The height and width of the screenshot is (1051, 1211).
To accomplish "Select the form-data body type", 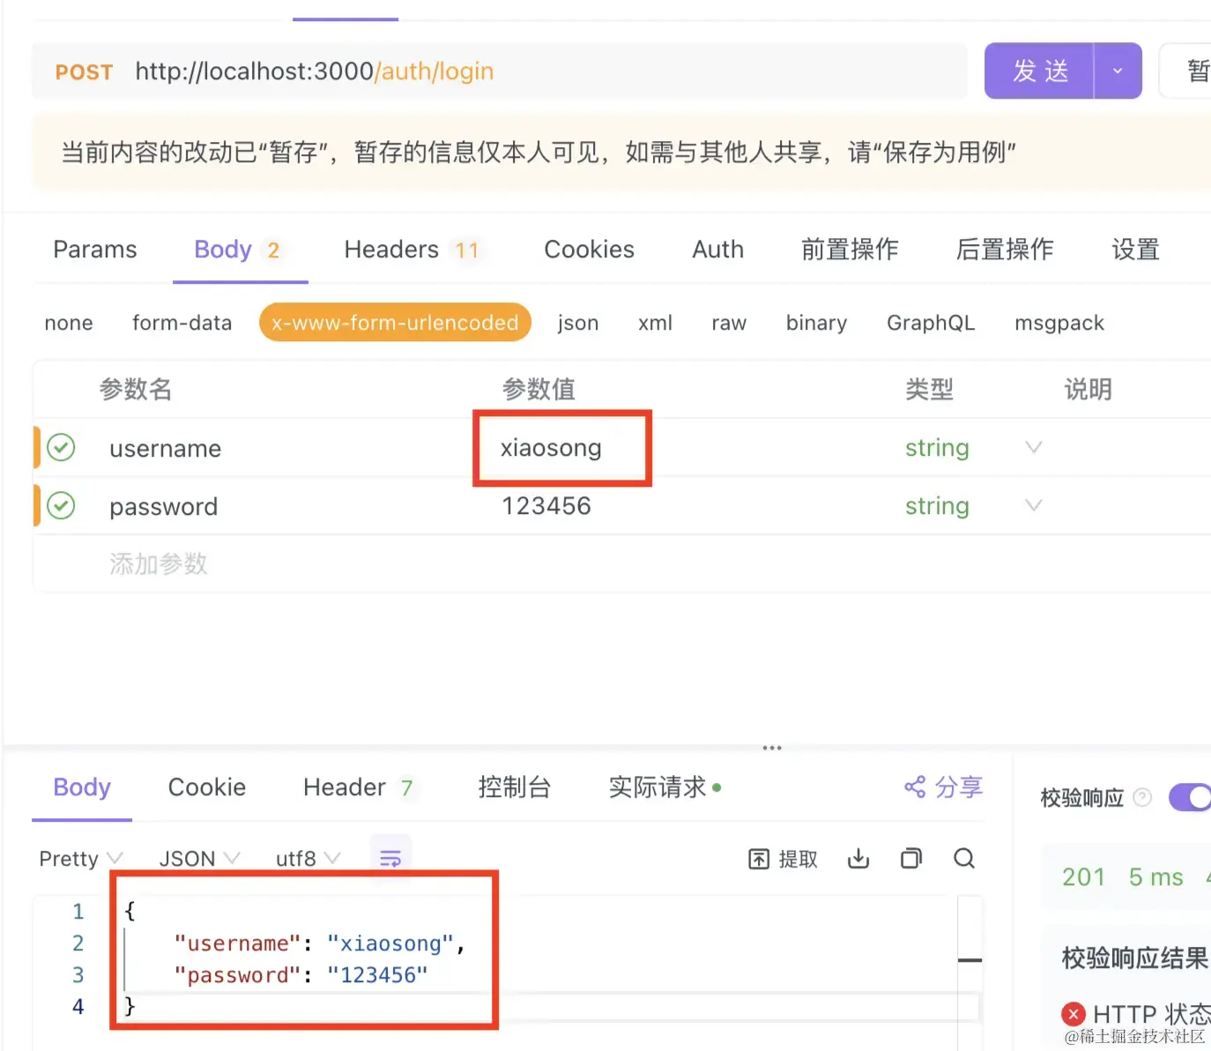I will 182,323.
